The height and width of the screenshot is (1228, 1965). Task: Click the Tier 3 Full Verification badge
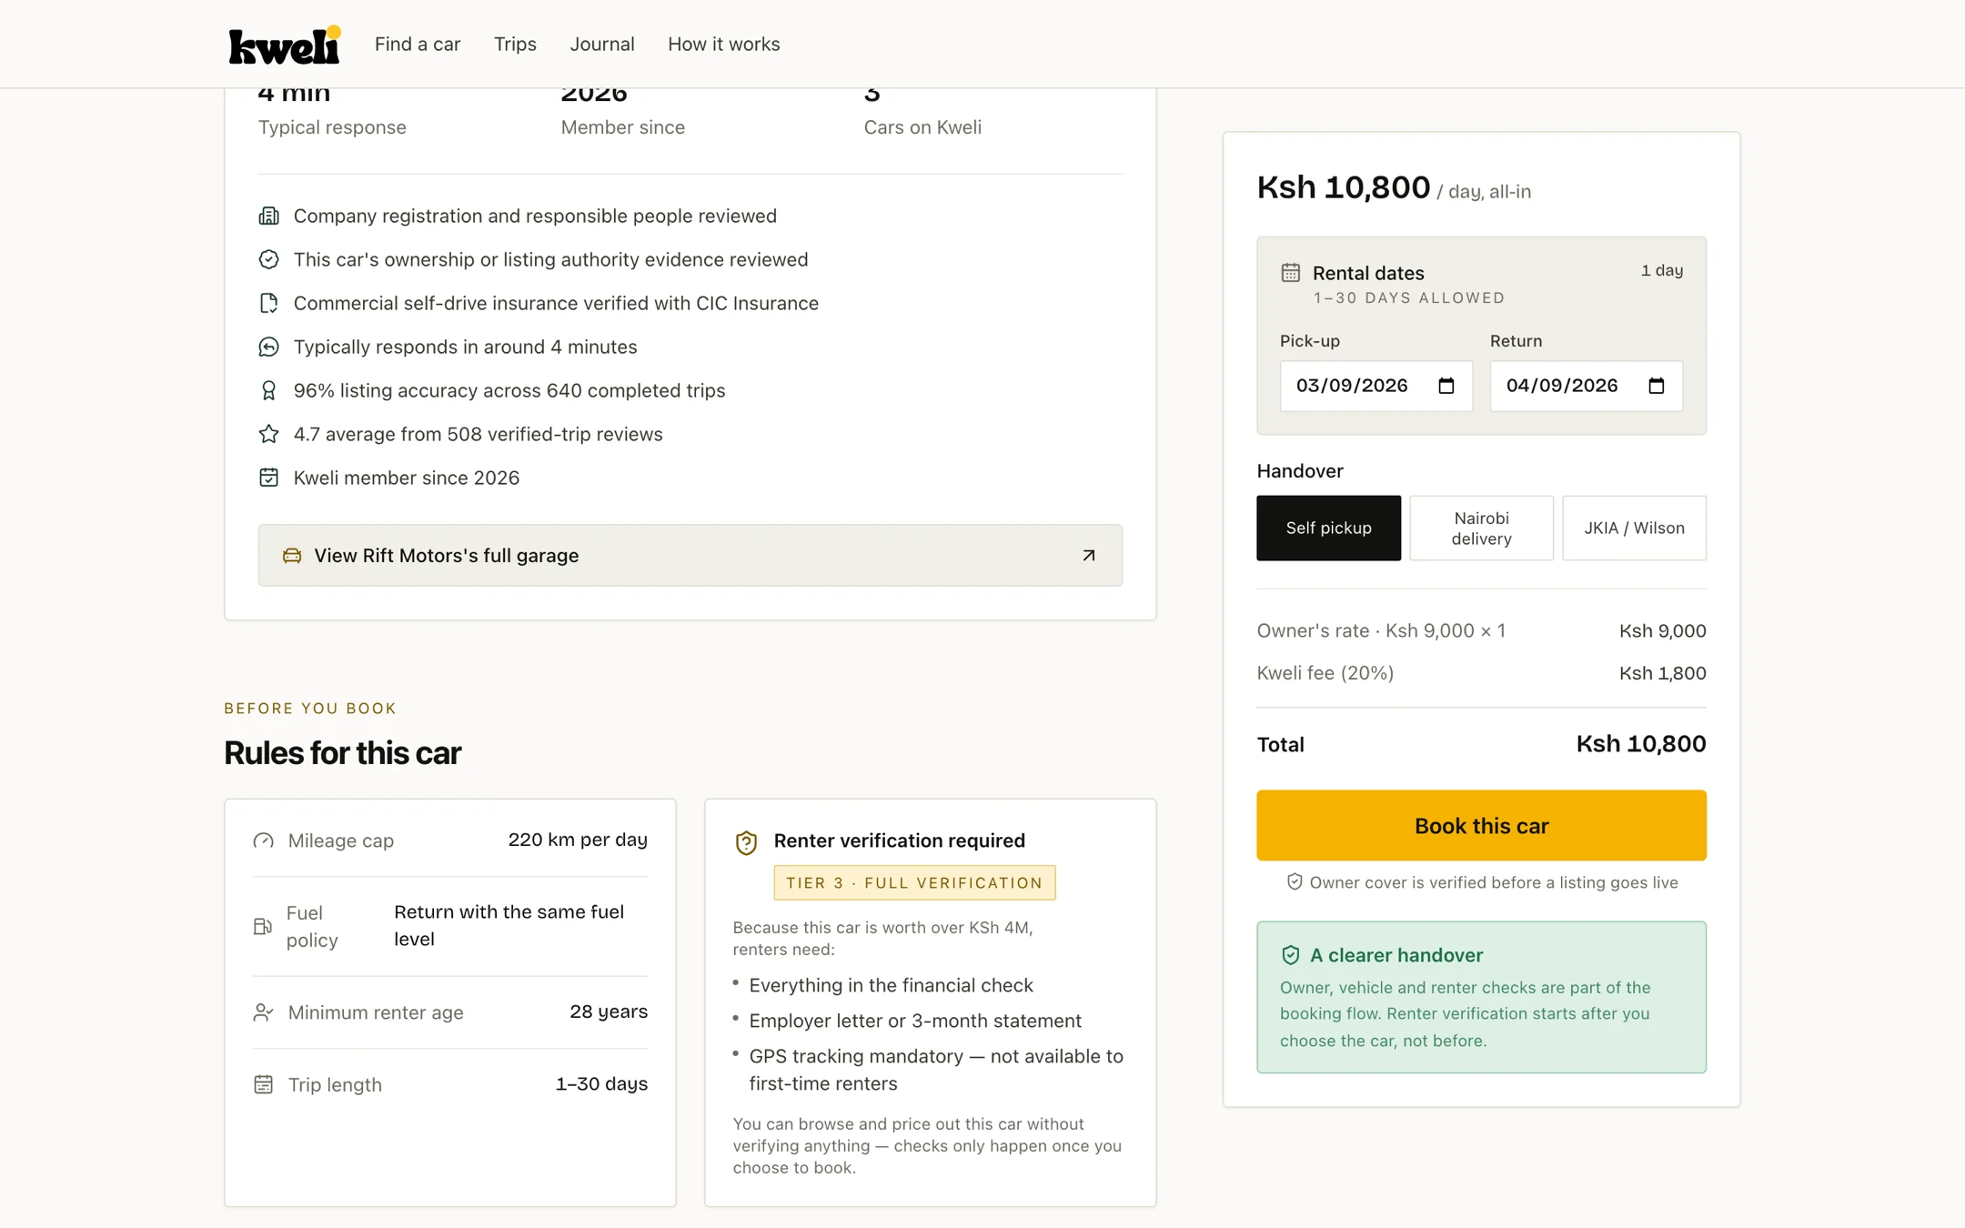click(x=914, y=882)
